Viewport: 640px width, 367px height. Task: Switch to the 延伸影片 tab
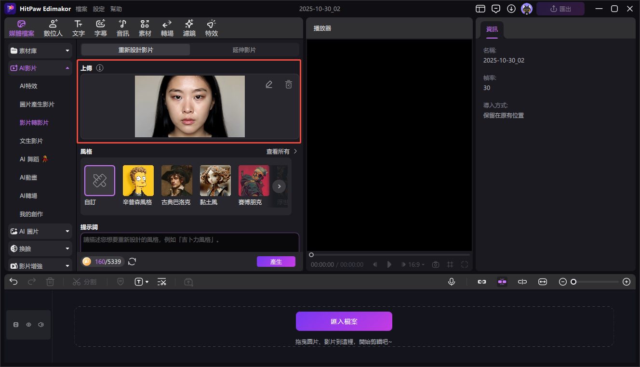pos(244,50)
